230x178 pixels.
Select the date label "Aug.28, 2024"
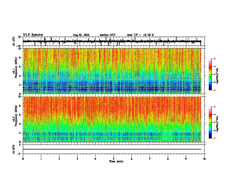pyautogui.click(x=81, y=35)
